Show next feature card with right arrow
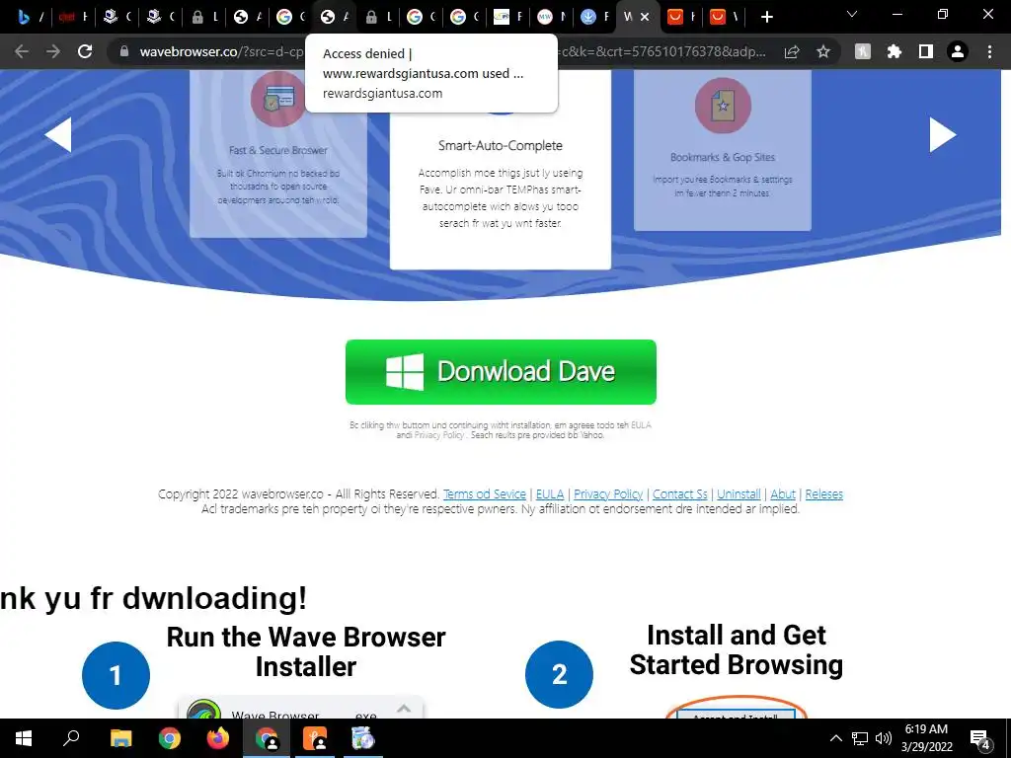The height and width of the screenshot is (758, 1011). (x=942, y=134)
